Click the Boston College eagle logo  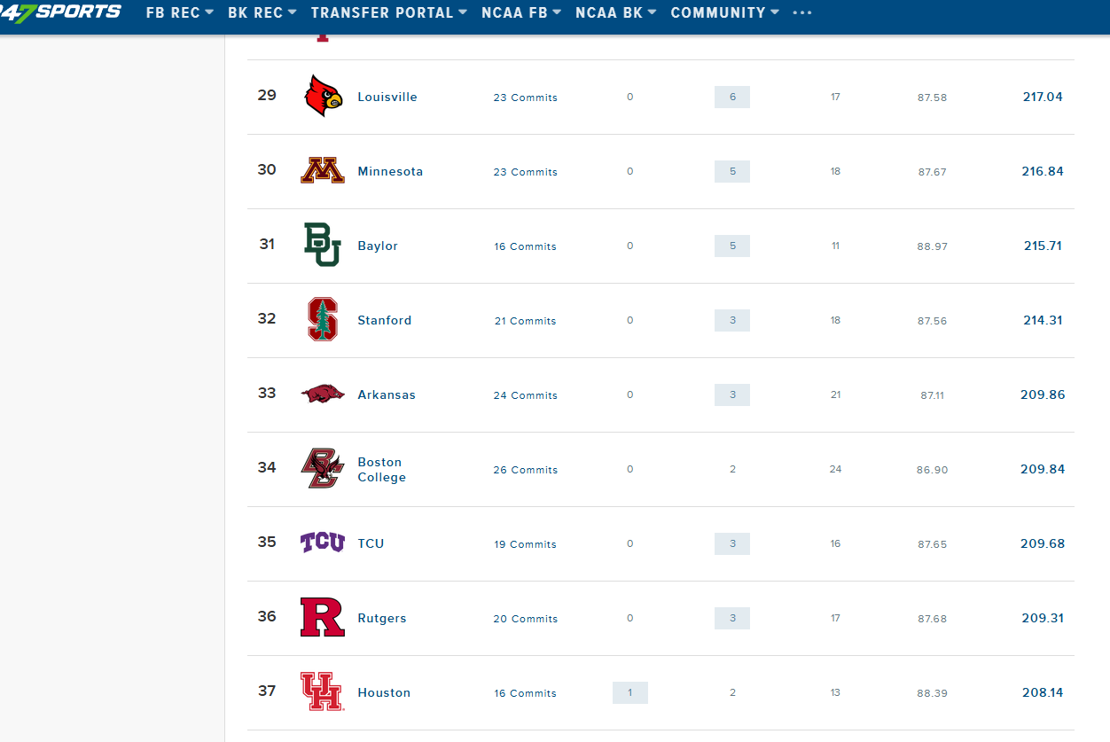[321, 469]
